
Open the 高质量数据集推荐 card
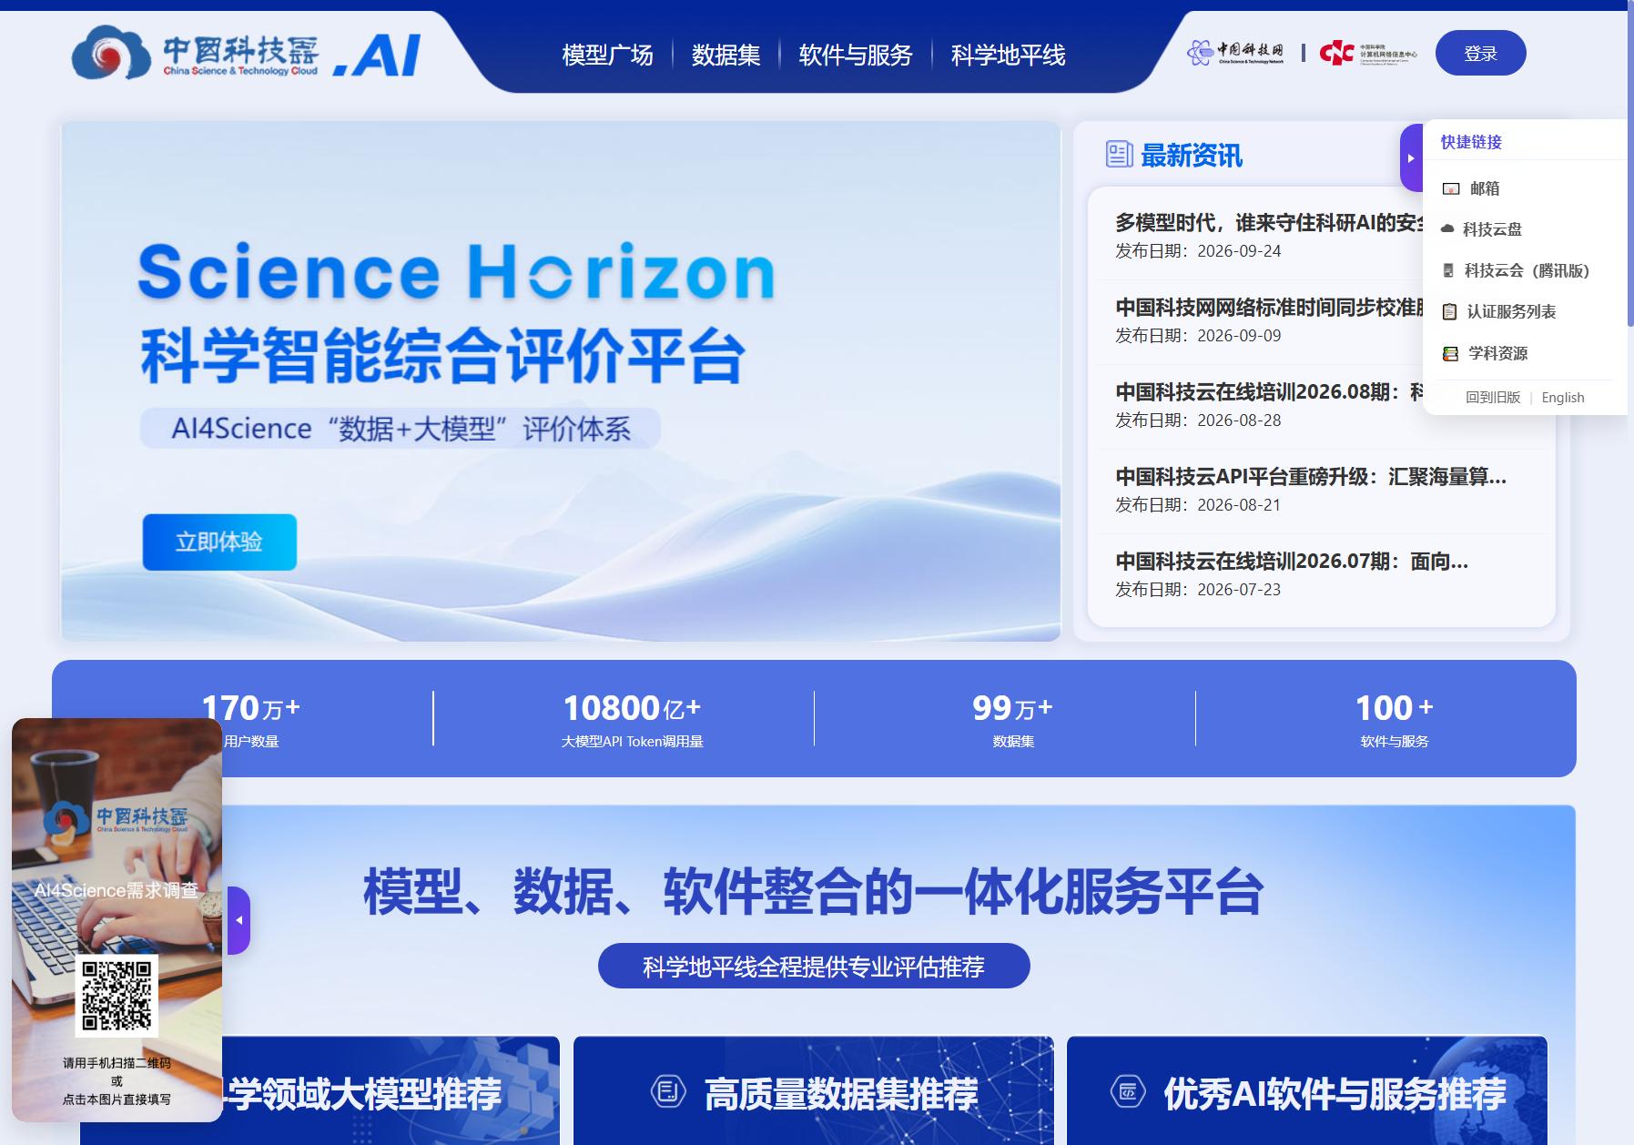click(x=814, y=1090)
